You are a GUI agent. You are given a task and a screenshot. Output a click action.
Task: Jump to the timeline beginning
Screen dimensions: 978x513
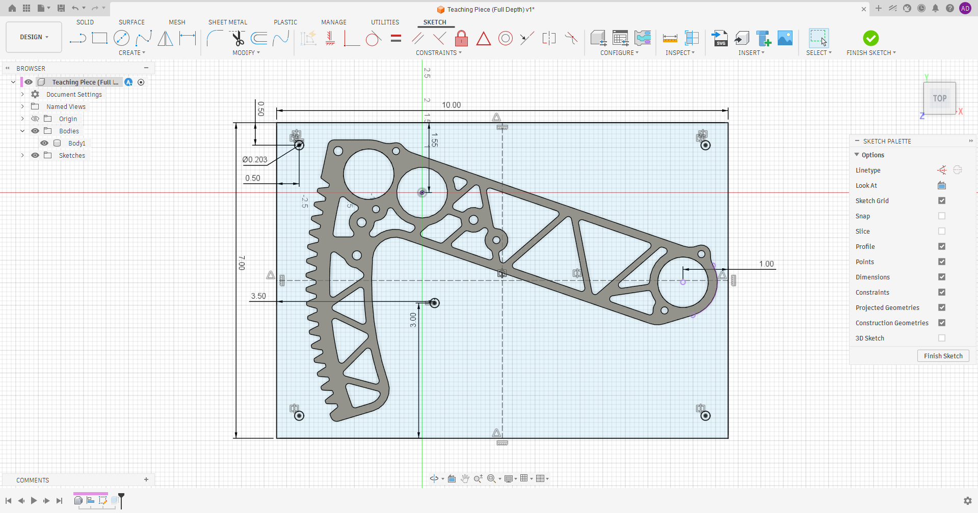[8, 501]
